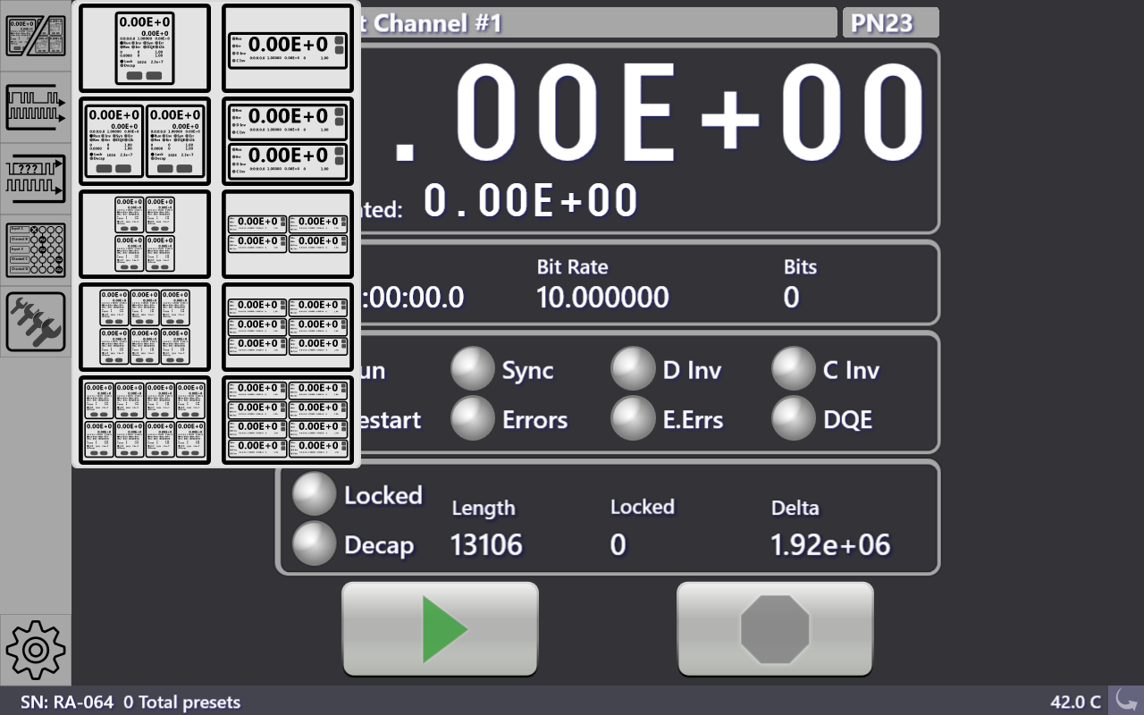Open the channel routing matrix icon
The width and height of the screenshot is (1144, 715).
36,248
